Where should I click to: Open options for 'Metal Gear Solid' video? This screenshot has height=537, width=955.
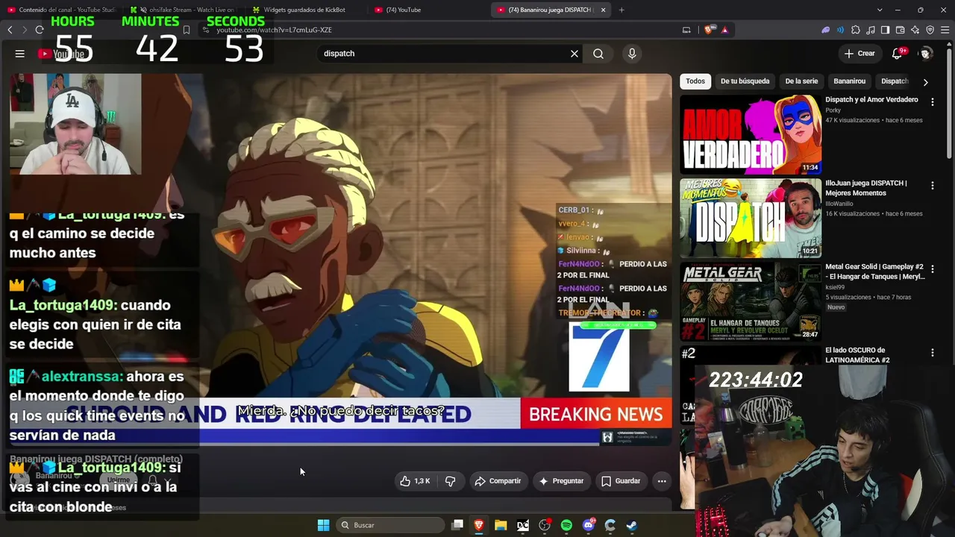pos(933,269)
